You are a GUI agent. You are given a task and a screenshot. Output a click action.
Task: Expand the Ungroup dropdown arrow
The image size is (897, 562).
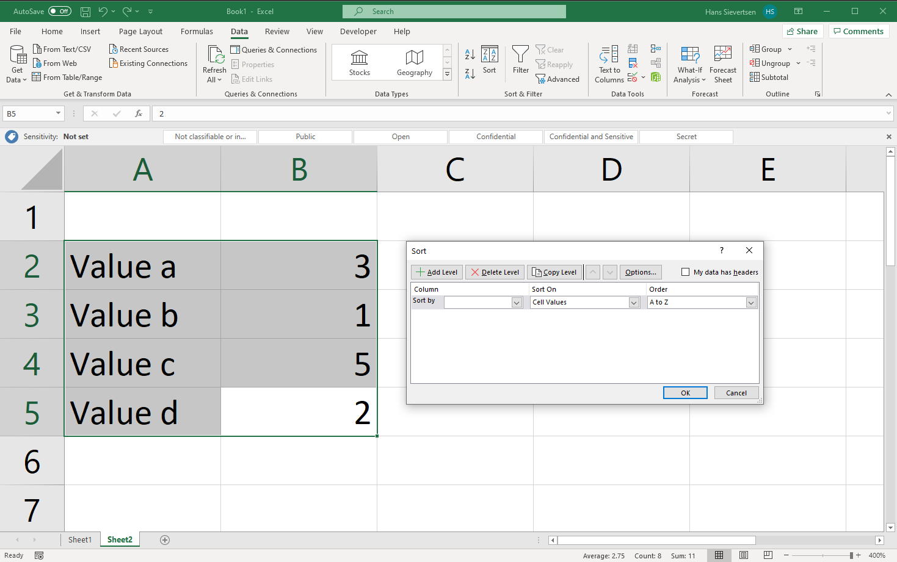point(798,63)
